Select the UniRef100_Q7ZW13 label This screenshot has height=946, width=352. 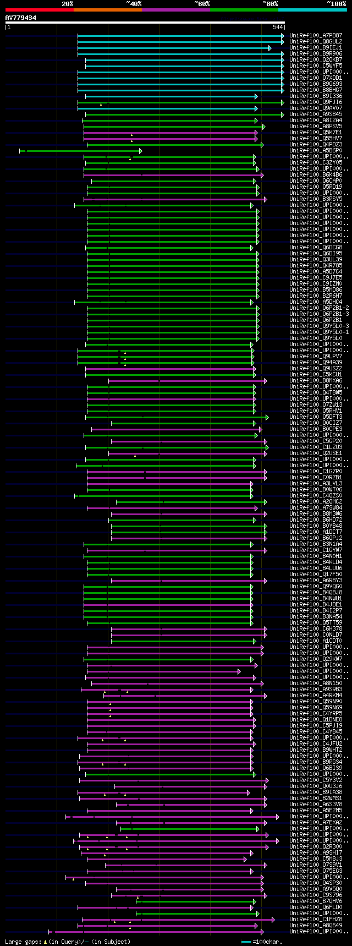(316, 404)
